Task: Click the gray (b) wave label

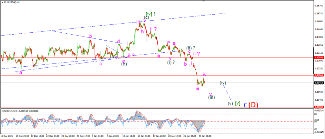Action: (x=124, y=64)
